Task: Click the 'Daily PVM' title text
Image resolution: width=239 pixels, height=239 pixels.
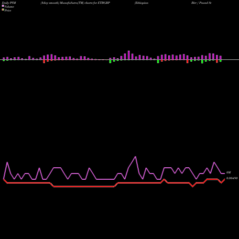Action: [9, 3]
